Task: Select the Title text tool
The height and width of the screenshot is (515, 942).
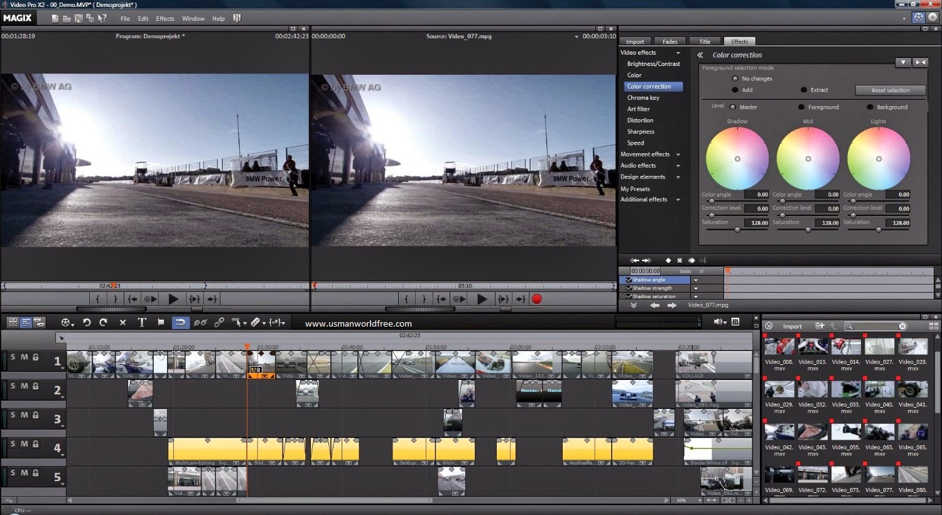Action: pos(143,322)
